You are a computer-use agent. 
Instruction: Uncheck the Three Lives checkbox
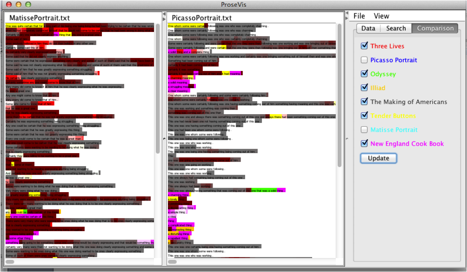(x=364, y=46)
